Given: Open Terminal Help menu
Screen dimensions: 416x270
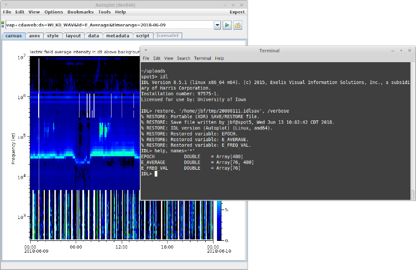Looking at the screenshot, I should [219, 58].
